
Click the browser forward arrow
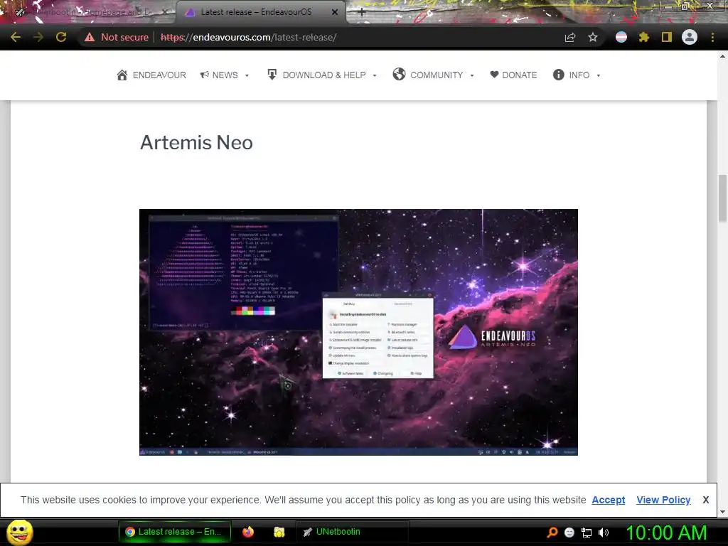click(38, 37)
